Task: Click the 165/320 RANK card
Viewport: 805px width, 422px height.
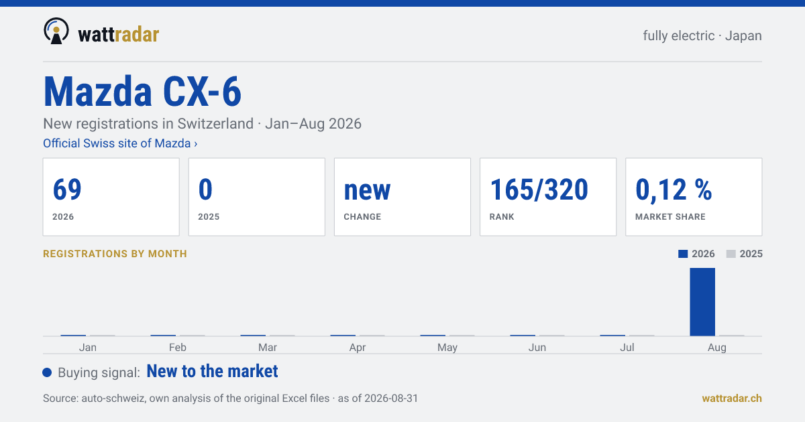Action: tap(548, 197)
